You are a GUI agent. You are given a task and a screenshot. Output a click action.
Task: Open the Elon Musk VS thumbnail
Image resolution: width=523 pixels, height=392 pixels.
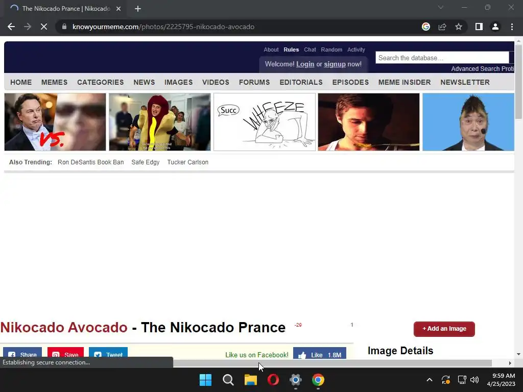pyautogui.click(x=55, y=122)
